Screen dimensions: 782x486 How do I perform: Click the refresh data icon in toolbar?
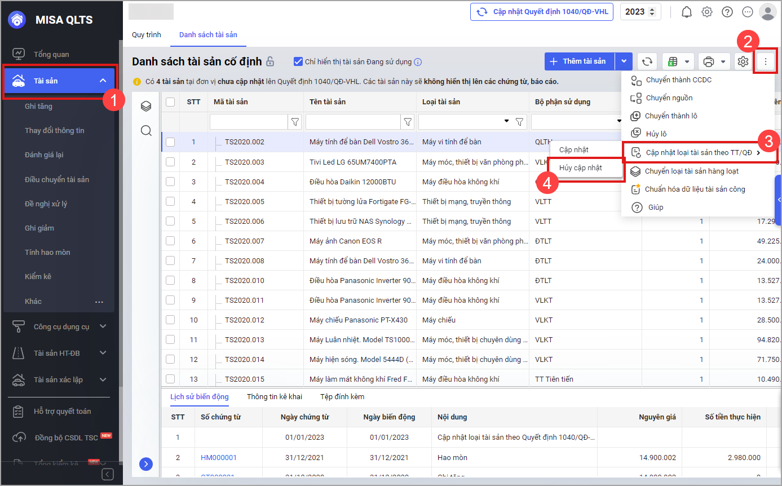coord(647,61)
